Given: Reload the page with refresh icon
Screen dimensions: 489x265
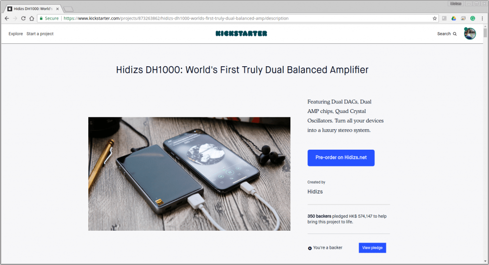Looking at the screenshot, I should pos(23,19).
